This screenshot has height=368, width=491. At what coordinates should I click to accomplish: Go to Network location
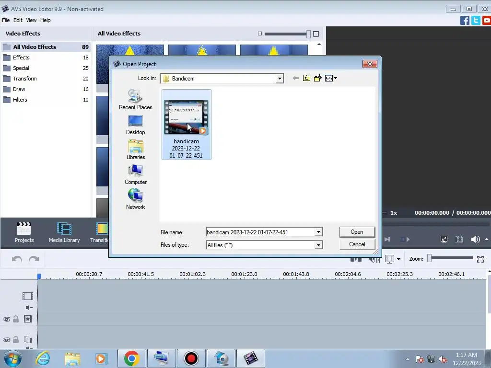click(x=135, y=199)
